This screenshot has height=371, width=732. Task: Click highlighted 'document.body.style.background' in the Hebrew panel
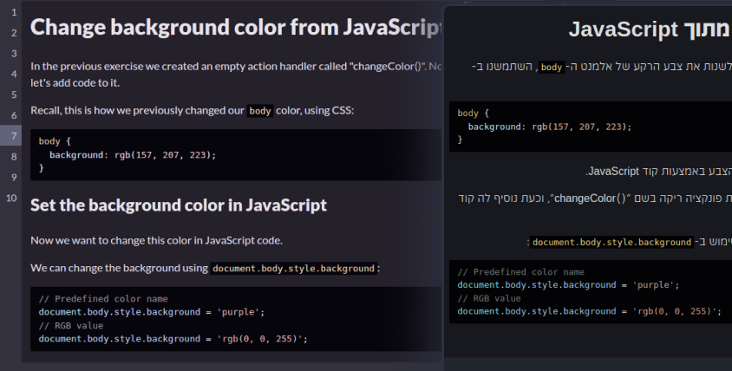pyautogui.click(x=611, y=242)
